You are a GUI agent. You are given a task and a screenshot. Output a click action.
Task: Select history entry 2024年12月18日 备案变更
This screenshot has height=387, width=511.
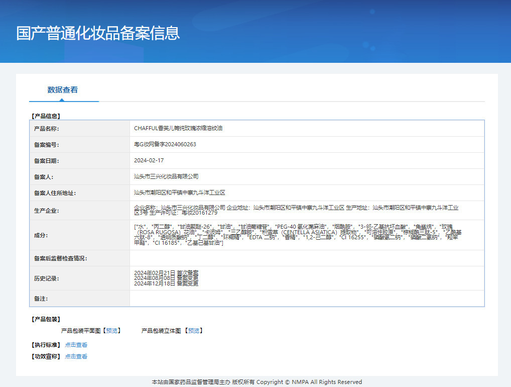point(166,283)
